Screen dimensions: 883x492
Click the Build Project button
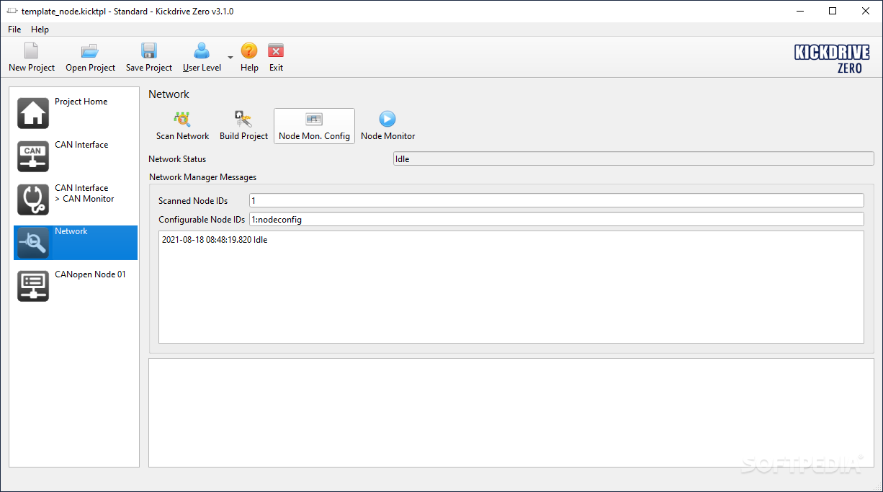click(243, 126)
